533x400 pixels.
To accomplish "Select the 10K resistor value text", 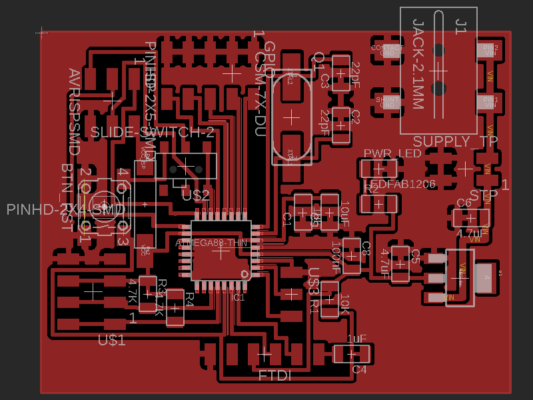I will [344, 304].
